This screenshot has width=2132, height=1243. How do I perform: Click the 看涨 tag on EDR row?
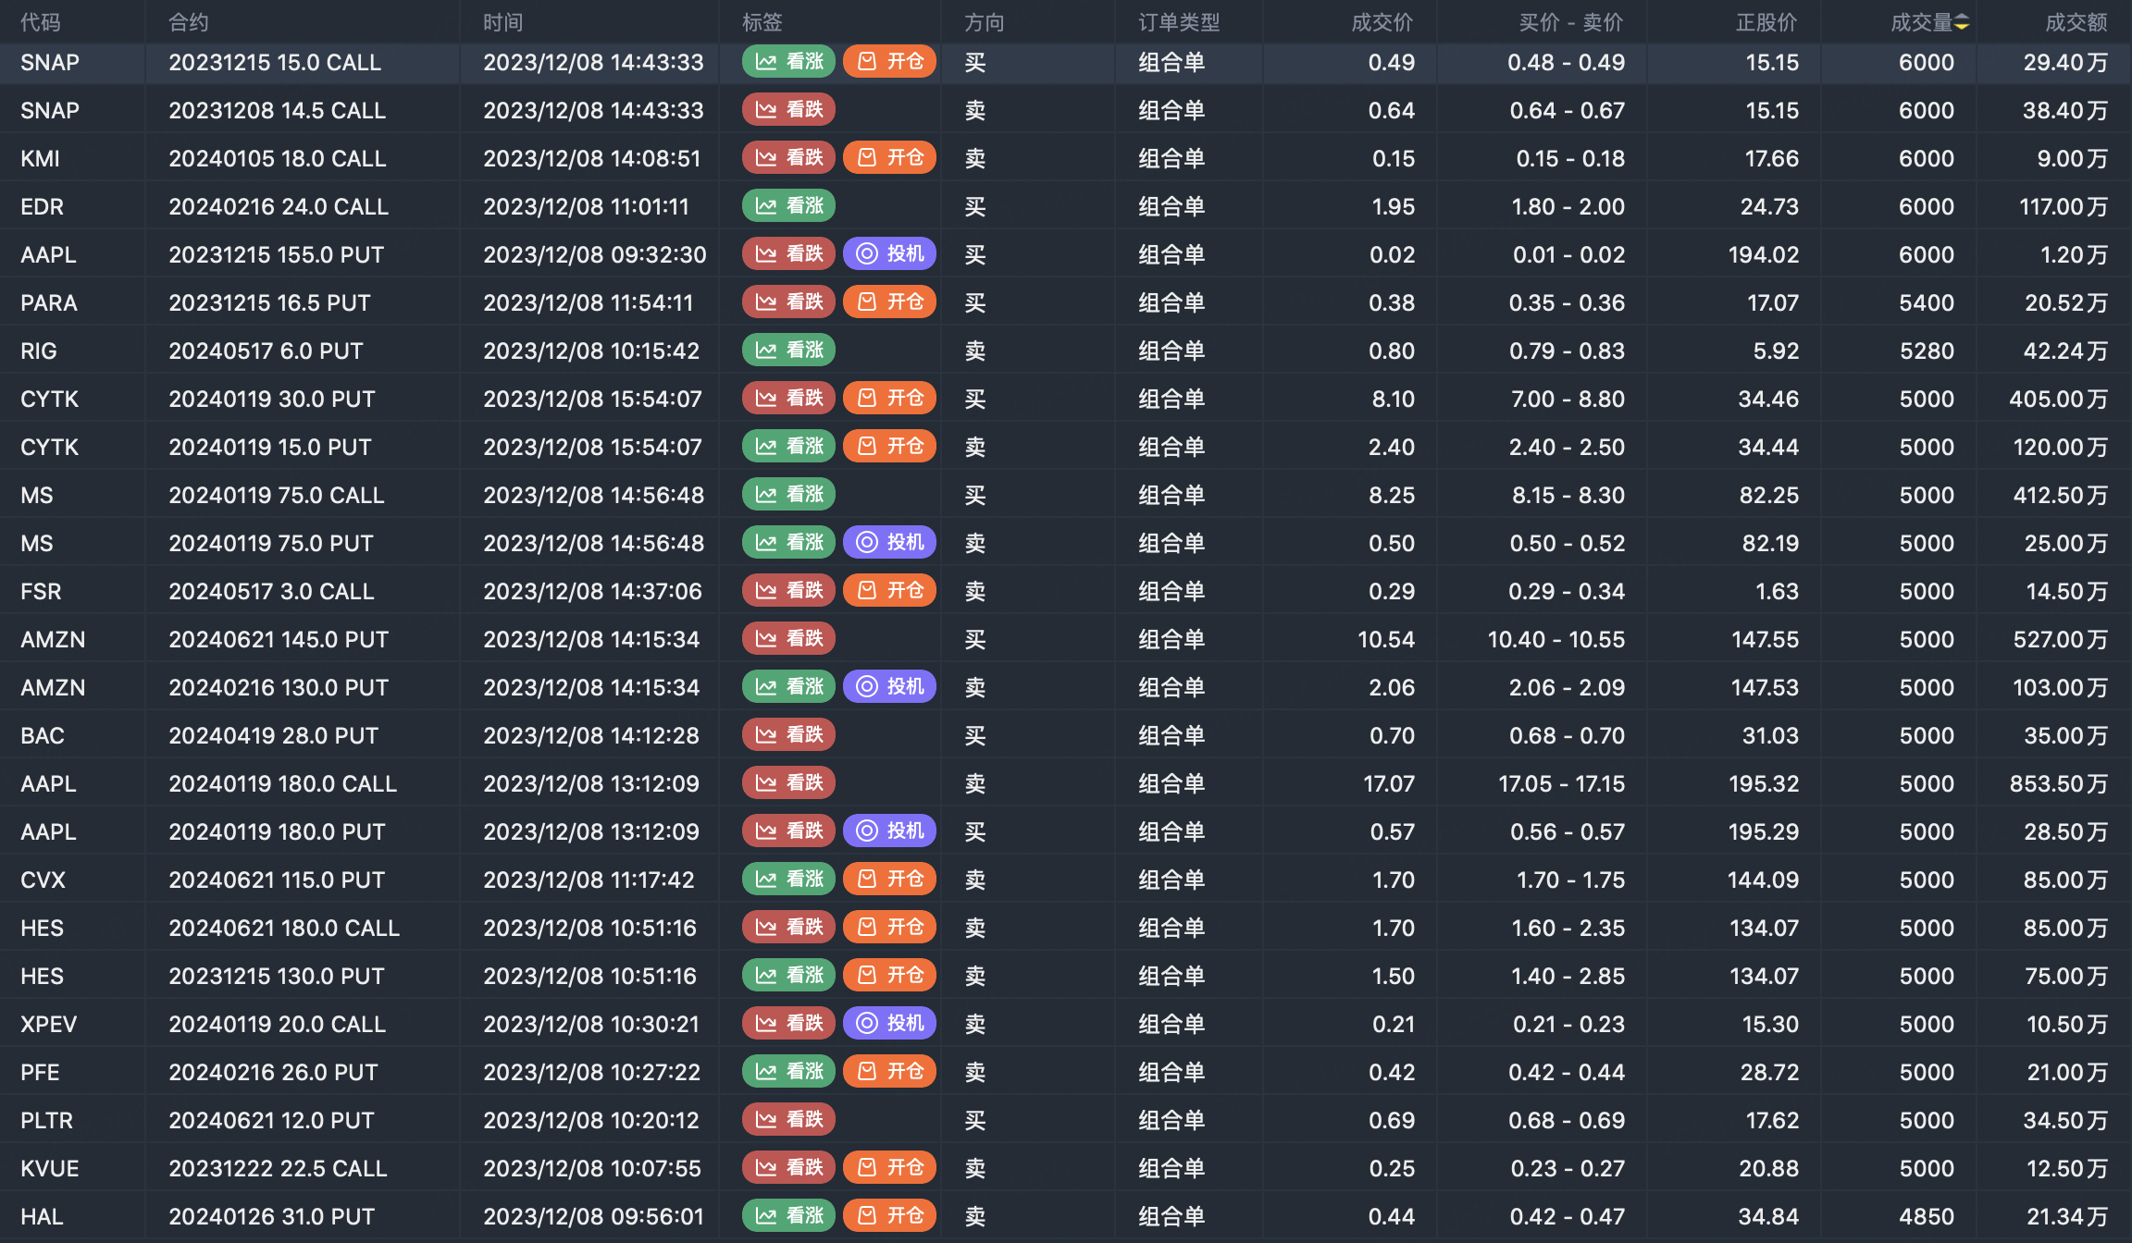pos(788,206)
